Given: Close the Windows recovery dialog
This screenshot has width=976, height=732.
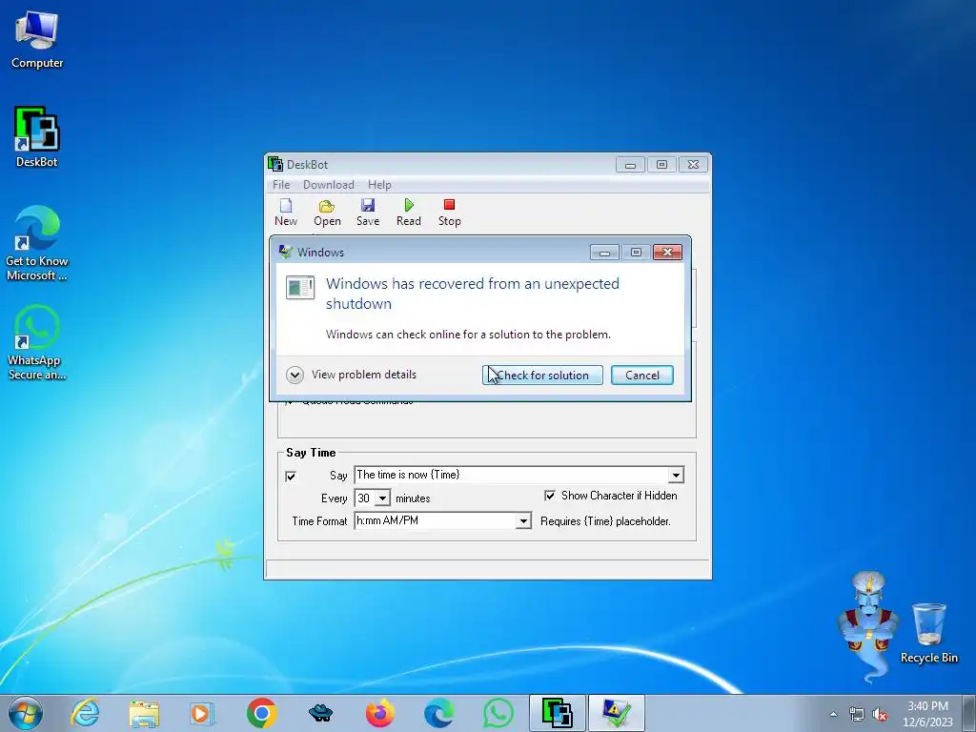Looking at the screenshot, I should point(667,252).
